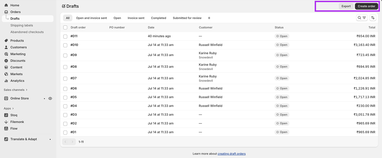Open the sort options button
Image resolution: width=382 pixels, height=158 pixels.
tap(373, 18)
